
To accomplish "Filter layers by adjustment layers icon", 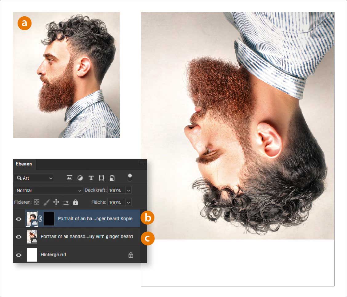I will pyautogui.click(x=80, y=178).
